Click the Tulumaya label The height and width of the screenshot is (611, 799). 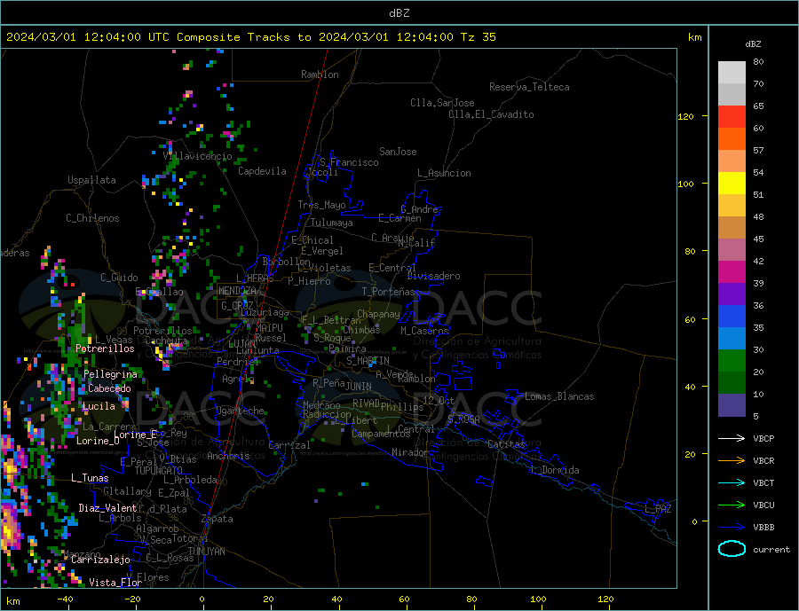pos(332,223)
